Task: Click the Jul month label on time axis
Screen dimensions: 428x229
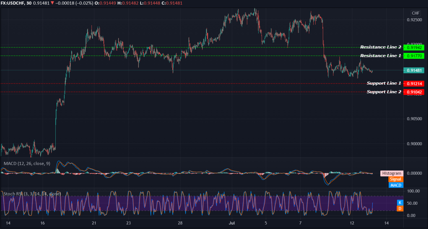Action: click(x=232, y=223)
